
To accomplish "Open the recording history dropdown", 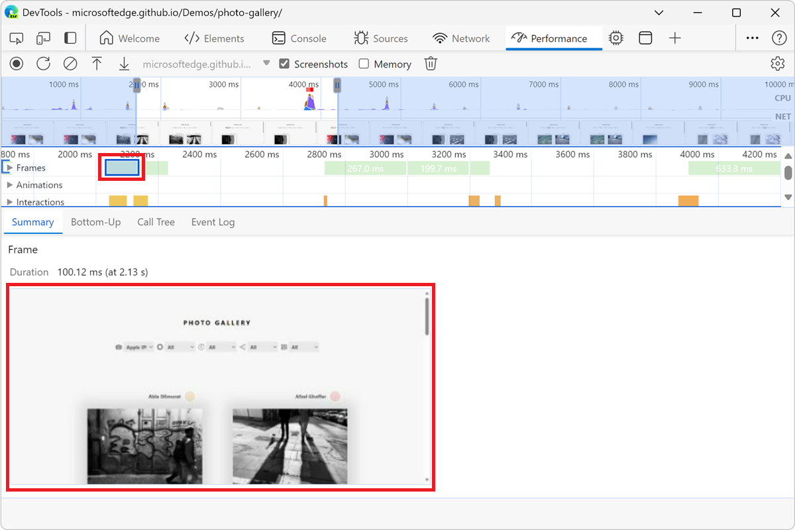I will pyautogui.click(x=266, y=64).
